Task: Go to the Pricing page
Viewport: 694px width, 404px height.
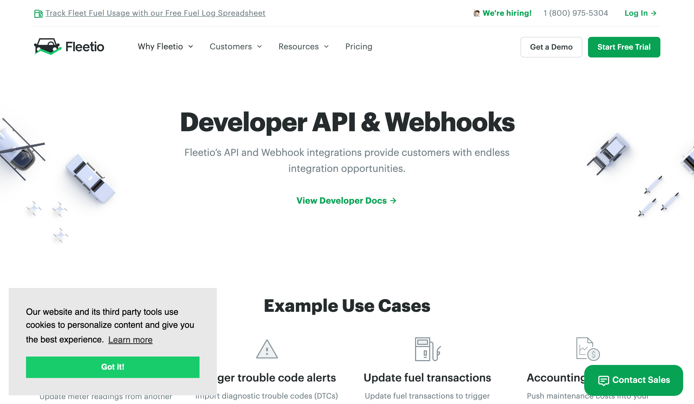Action: coord(359,47)
